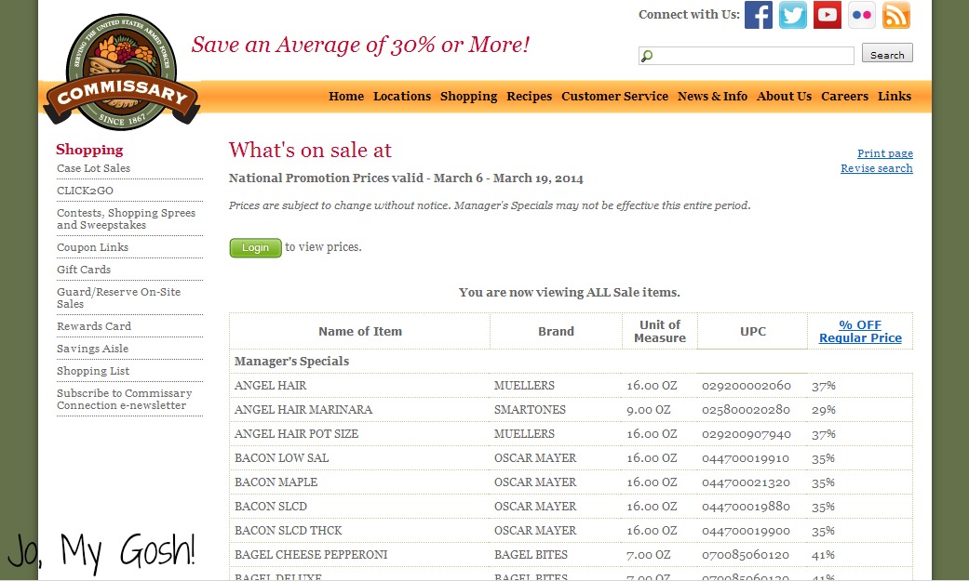
Task: Click the orange RSS feed icon
Action: 895,15
